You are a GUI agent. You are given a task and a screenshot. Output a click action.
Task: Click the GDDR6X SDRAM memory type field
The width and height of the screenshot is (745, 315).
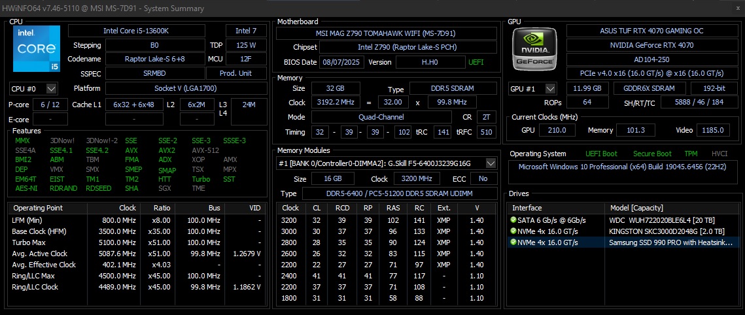pos(650,89)
